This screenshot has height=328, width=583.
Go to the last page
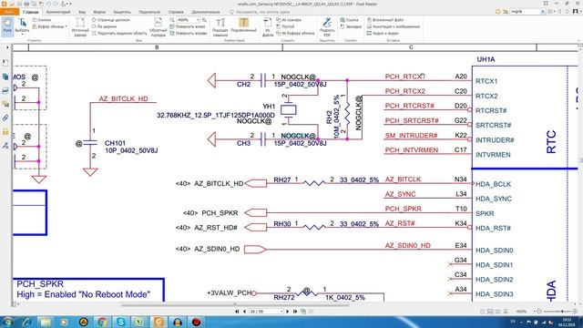(295, 312)
